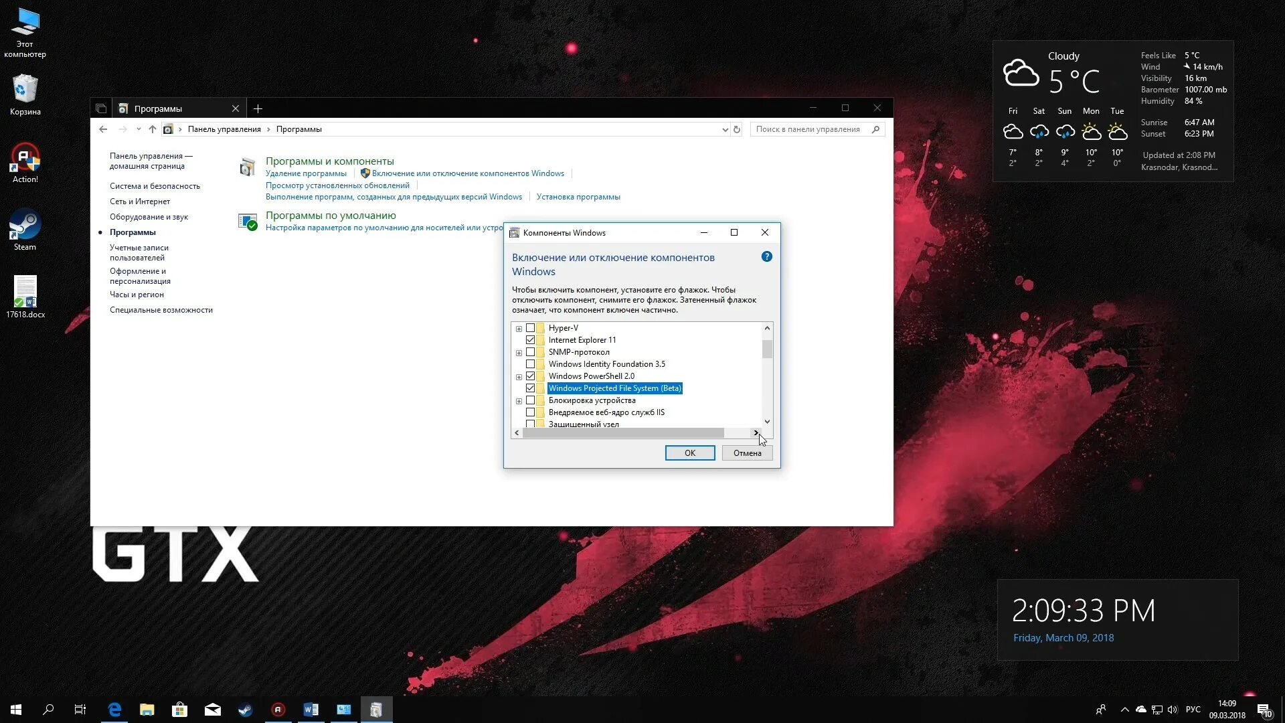Open Microsoft Edge from taskbar
Screen dimensions: 1285x723
(114, 710)
